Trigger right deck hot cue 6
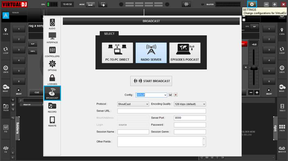Viewport: 288px width, 161px height. click(269, 81)
